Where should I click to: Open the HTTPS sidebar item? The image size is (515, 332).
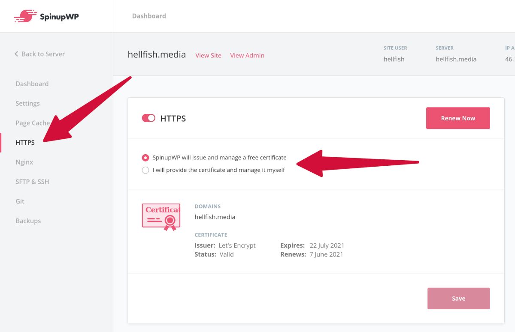point(25,143)
